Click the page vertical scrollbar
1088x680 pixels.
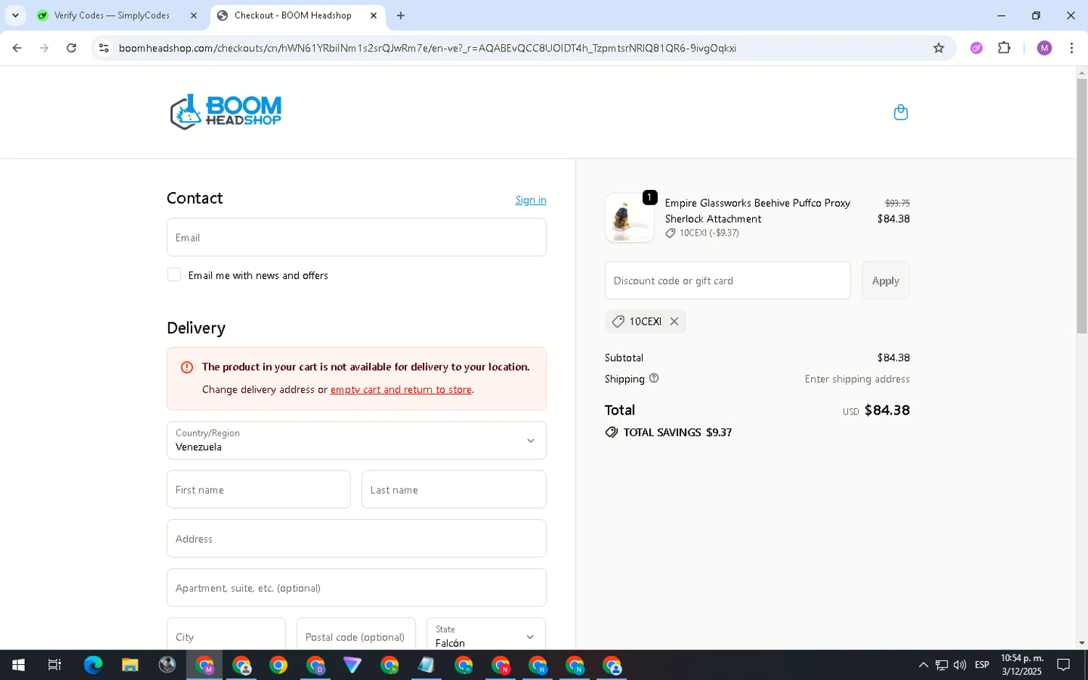tap(1081, 206)
